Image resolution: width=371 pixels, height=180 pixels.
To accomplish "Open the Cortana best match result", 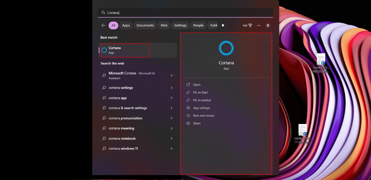I will point(138,50).
